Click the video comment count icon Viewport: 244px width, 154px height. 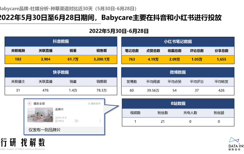[x=76, y=121]
